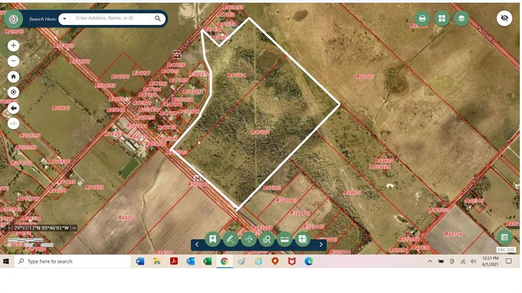Return map to home extent
Viewport: 522px width, 293px height.
tap(14, 77)
